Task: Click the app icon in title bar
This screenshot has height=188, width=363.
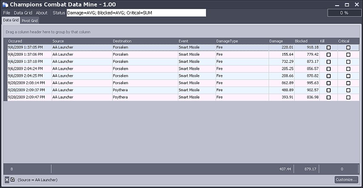Action: [x=5, y=4]
